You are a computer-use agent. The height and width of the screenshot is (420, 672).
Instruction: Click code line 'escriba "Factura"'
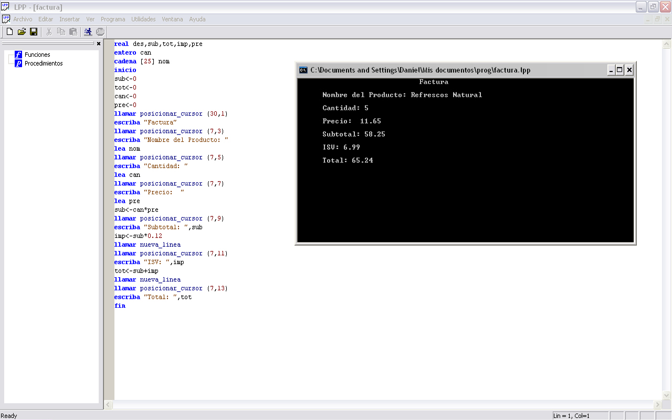point(145,122)
